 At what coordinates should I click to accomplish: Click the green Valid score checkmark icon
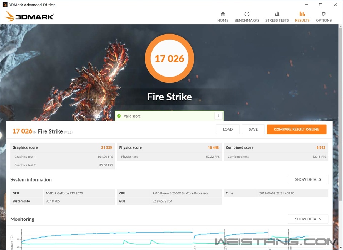[119, 116]
